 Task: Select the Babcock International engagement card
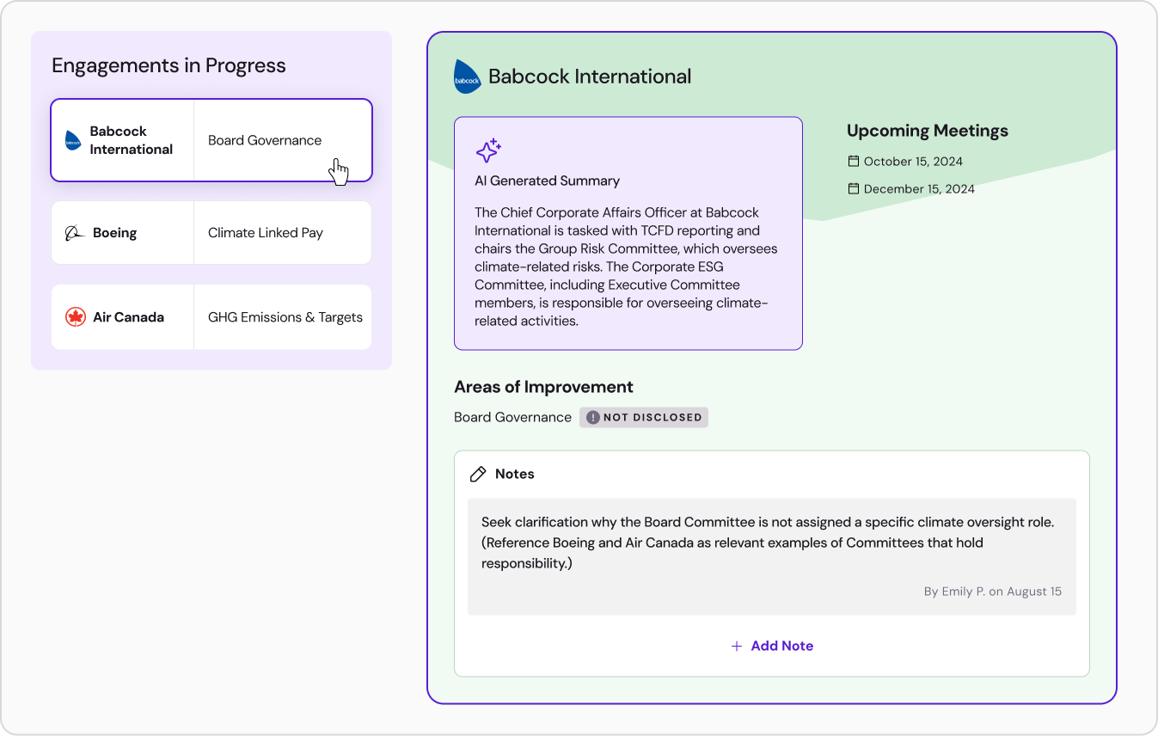(x=211, y=140)
